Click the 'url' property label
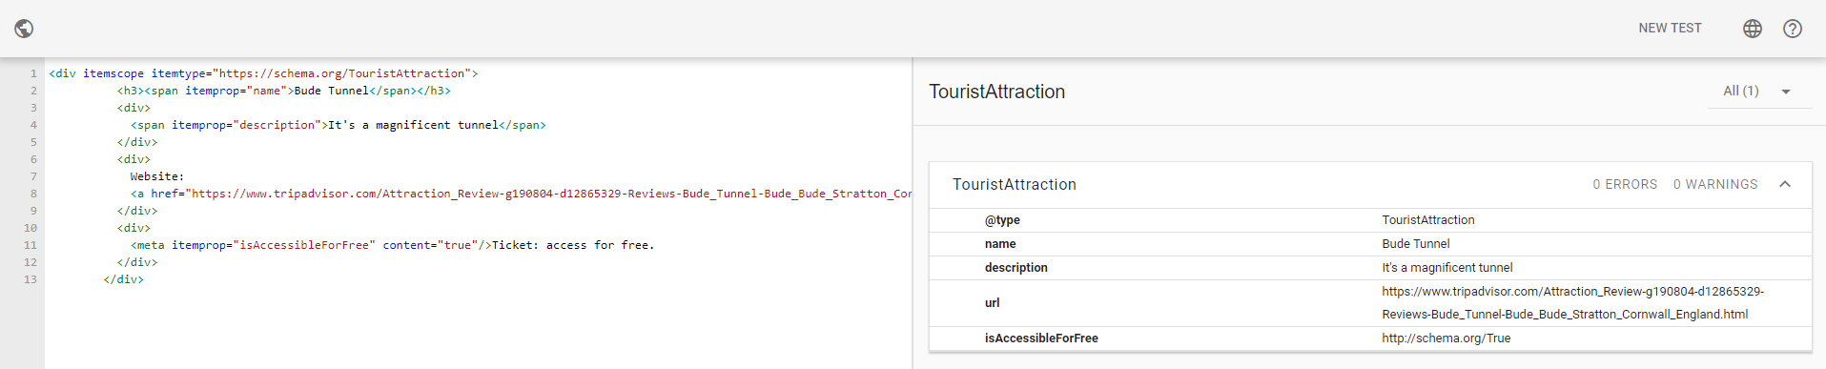The height and width of the screenshot is (369, 1826). [x=992, y=302]
